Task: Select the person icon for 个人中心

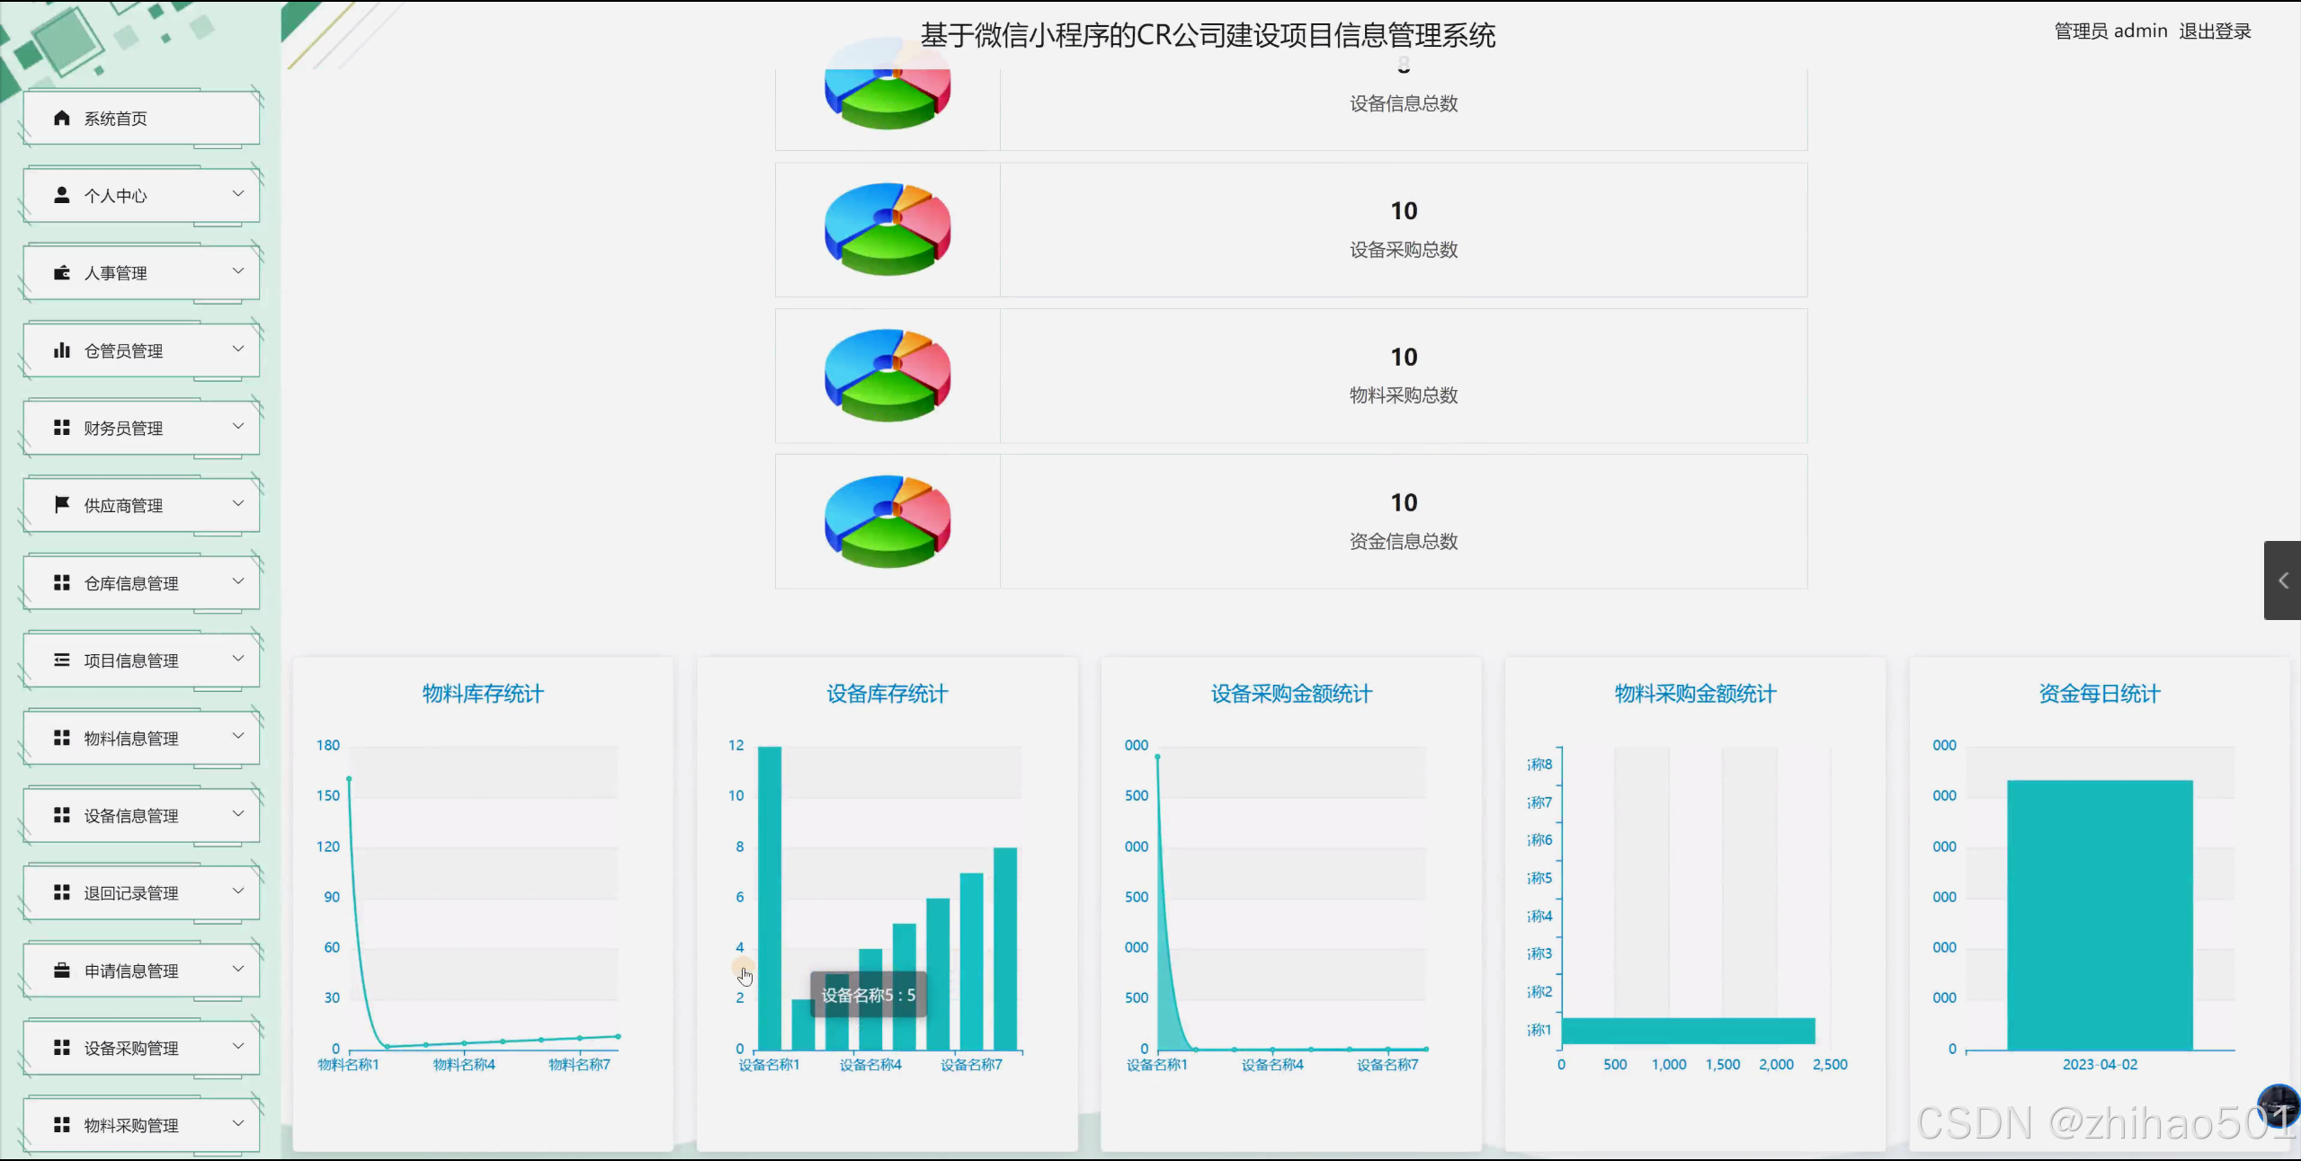Action: pyautogui.click(x=60, y=194)
